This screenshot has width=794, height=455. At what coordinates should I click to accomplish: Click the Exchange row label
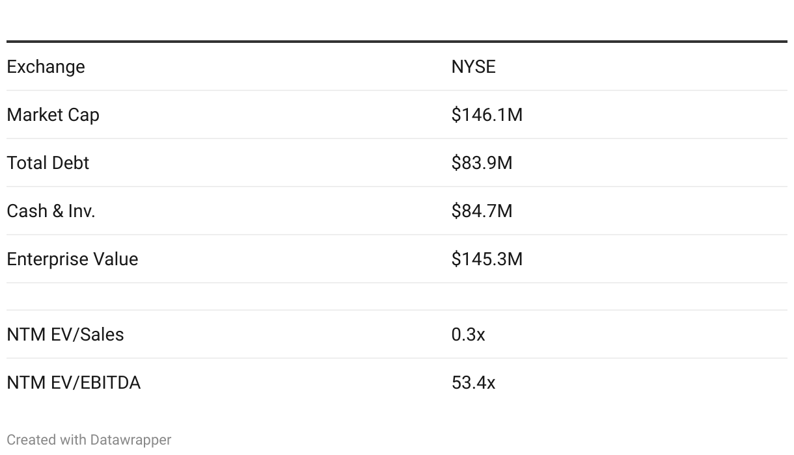[x=46, y=67]
